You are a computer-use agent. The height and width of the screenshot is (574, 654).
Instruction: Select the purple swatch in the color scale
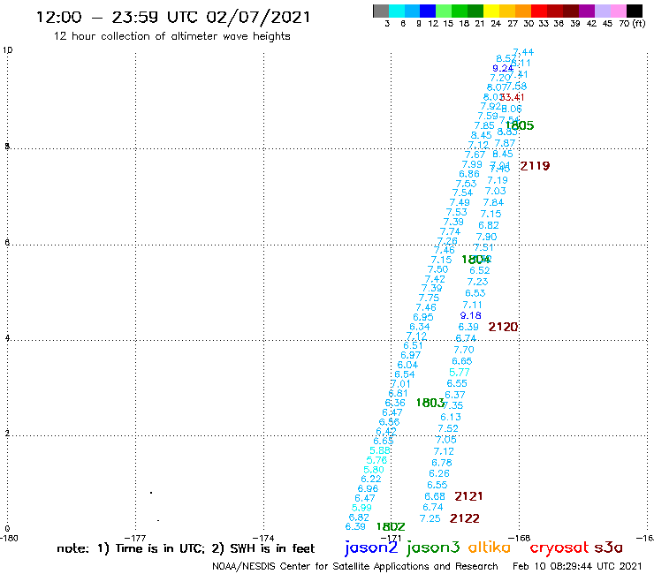(x=586, y=11)
